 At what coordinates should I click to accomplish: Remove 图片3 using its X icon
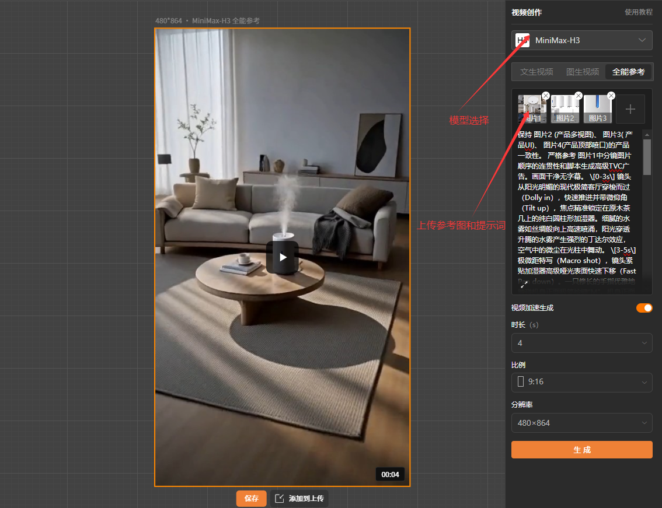tap(611, 96)
